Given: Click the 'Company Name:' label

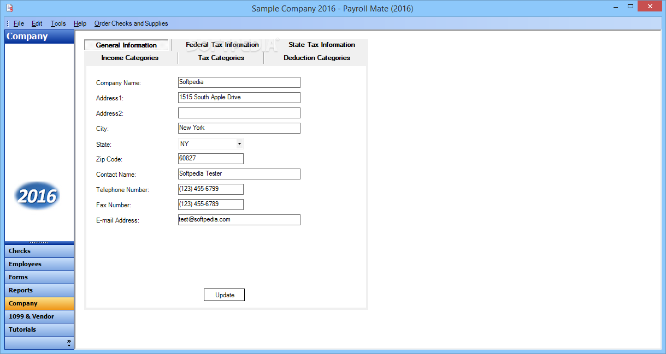Looking at the screenshot, I should click(119, 83).
